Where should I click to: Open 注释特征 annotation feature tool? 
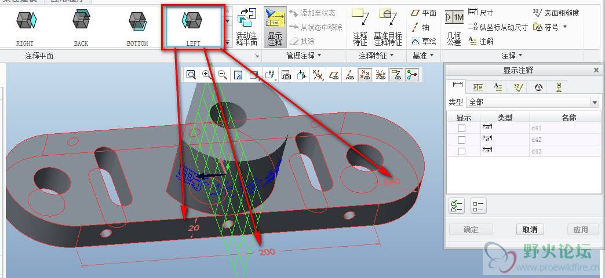(x=360, y=27)
